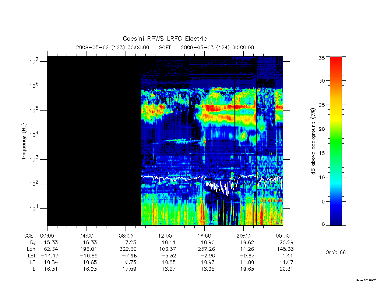Click the LT value 10.93
The width and height of the screenshot is (377, 282).
tap(208, 262)
